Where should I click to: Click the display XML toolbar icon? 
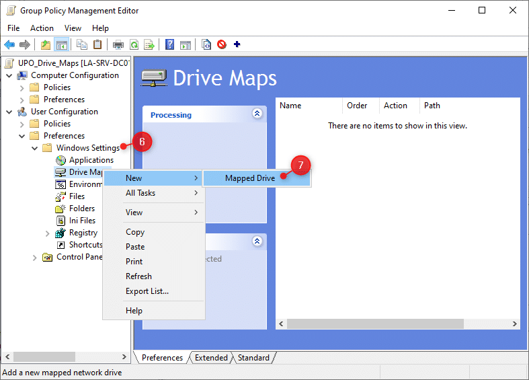pyautogui.click(x=206, y=44)
